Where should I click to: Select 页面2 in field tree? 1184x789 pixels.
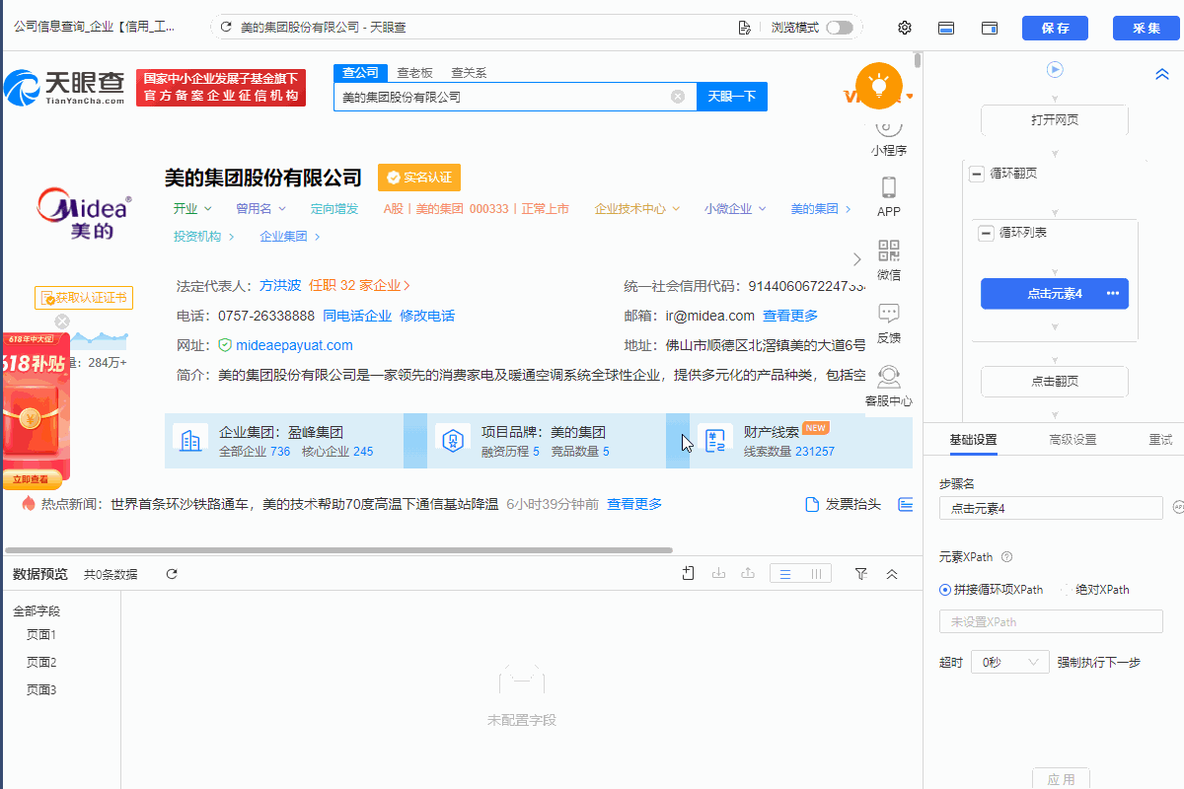pyautogui.click(x=41, y=662)
